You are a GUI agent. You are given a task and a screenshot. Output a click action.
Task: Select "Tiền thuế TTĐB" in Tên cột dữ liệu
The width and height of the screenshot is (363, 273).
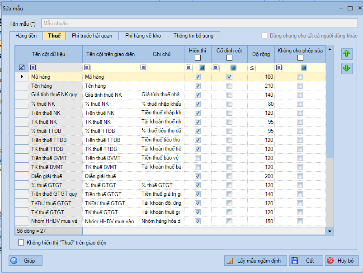tap(56, 140)
